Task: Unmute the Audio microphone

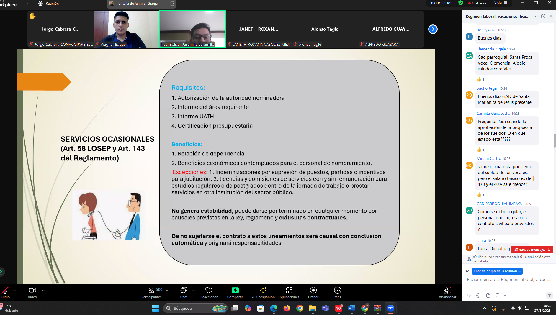Action: click(x=5, y=291)
